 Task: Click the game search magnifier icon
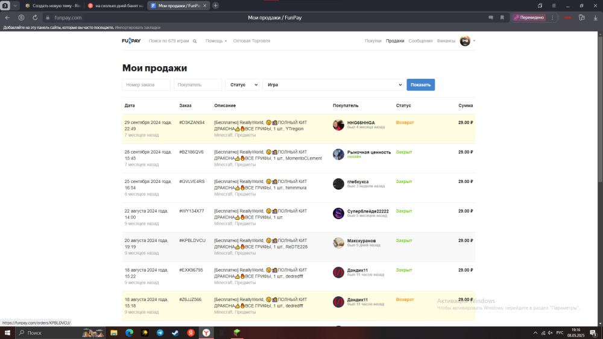(195, 41)
